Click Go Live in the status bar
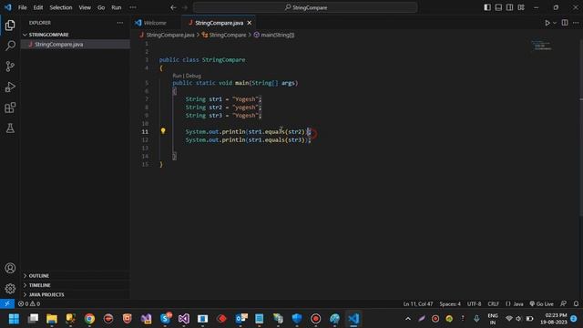The height and width of the screenshot is (328, 583). click(541, 303)
